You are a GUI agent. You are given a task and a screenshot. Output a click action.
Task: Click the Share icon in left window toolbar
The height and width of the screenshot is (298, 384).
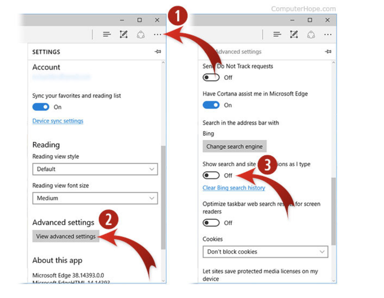point(140,35)
